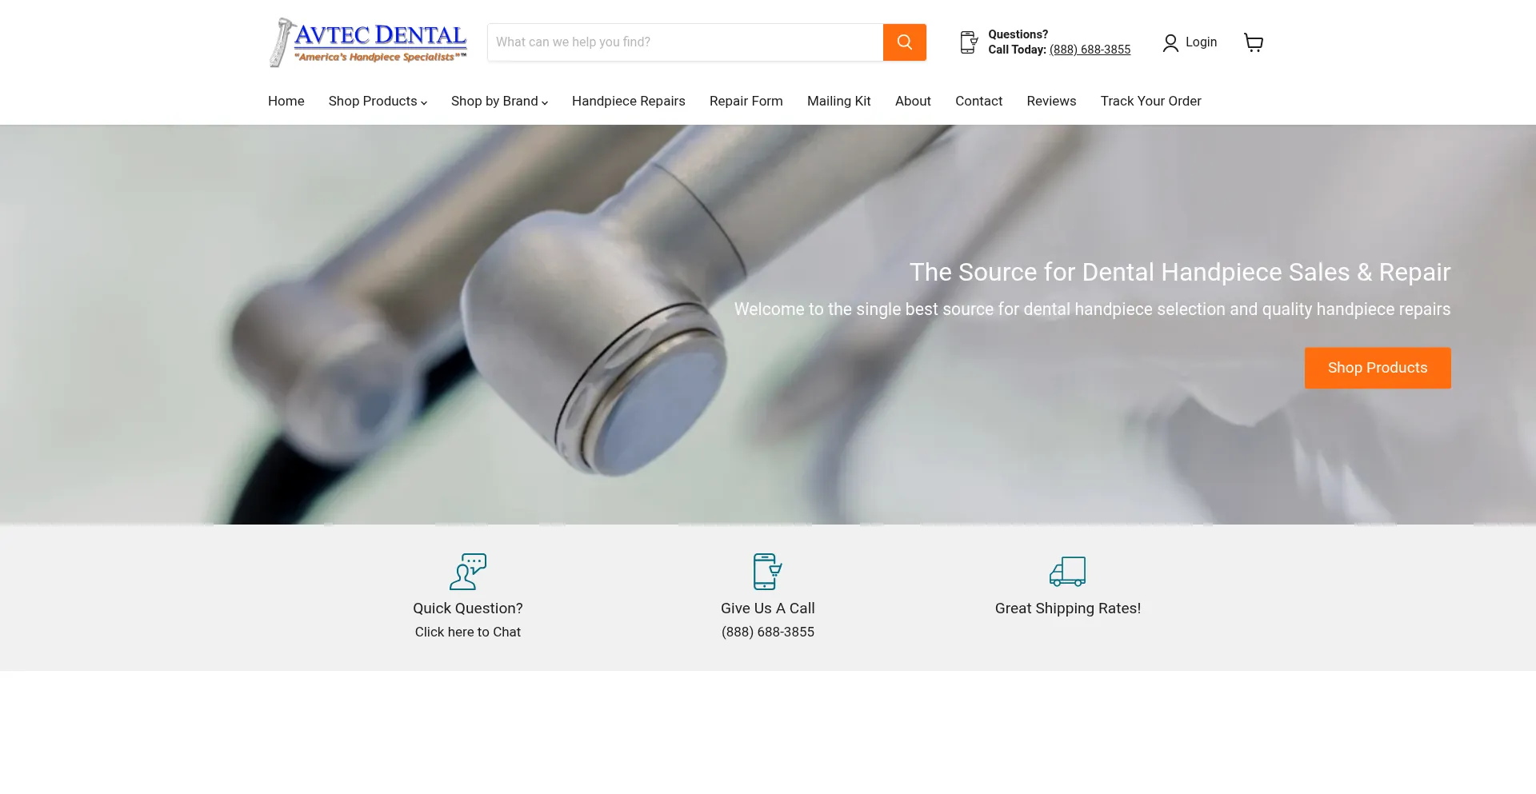Expand the Shop by Brand dropdown
This screenshot has height=794, width=1536.
(499, 102)
